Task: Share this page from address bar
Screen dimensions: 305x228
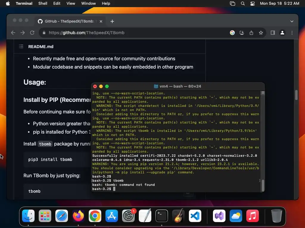Action: [251, 33]
